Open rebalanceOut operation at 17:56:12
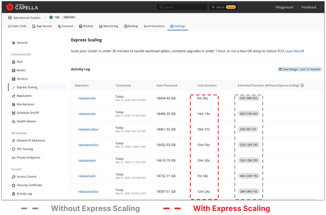Viewport: 326px width, 215px height. (x=88, y=145)
